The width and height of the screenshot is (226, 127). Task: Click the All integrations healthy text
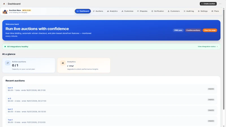(18, 47)
